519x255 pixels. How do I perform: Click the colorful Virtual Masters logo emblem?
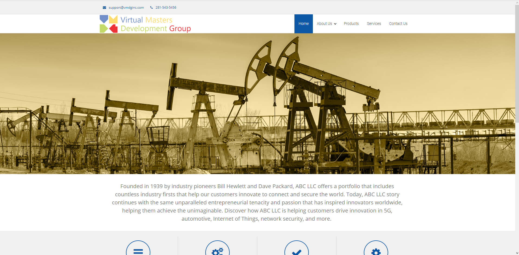coord(109,24)
